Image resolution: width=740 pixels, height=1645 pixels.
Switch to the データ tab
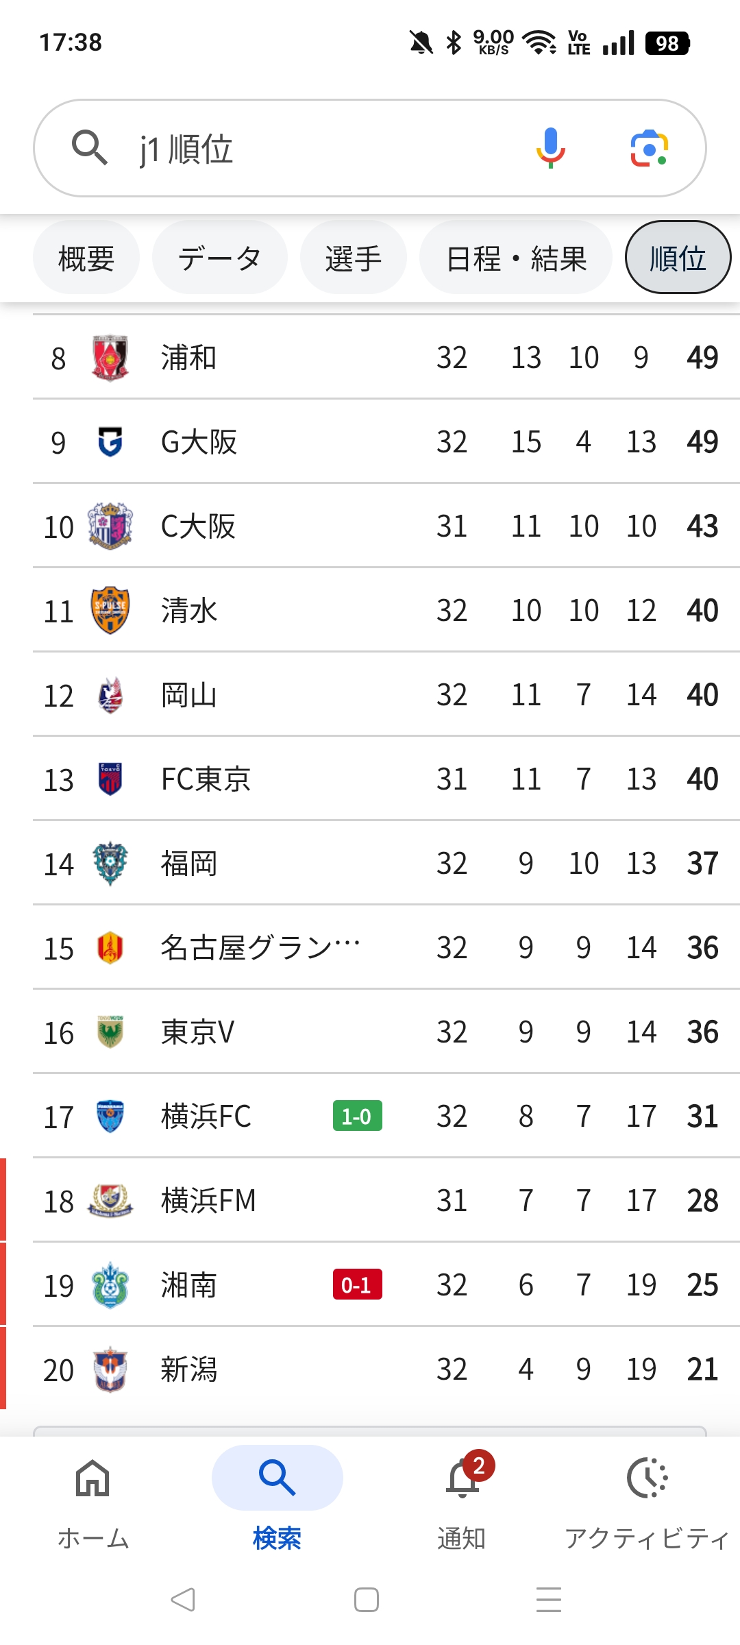219,258
